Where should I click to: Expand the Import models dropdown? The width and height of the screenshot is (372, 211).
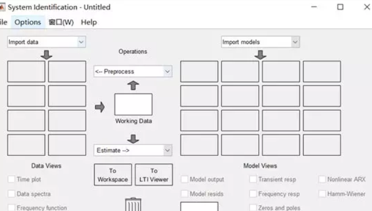(260, 42)
